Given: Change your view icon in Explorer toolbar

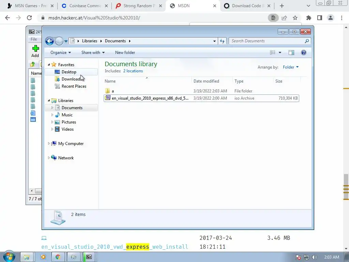Looking at the screenshot, I should pyautogui.click(x=273, y=53).
